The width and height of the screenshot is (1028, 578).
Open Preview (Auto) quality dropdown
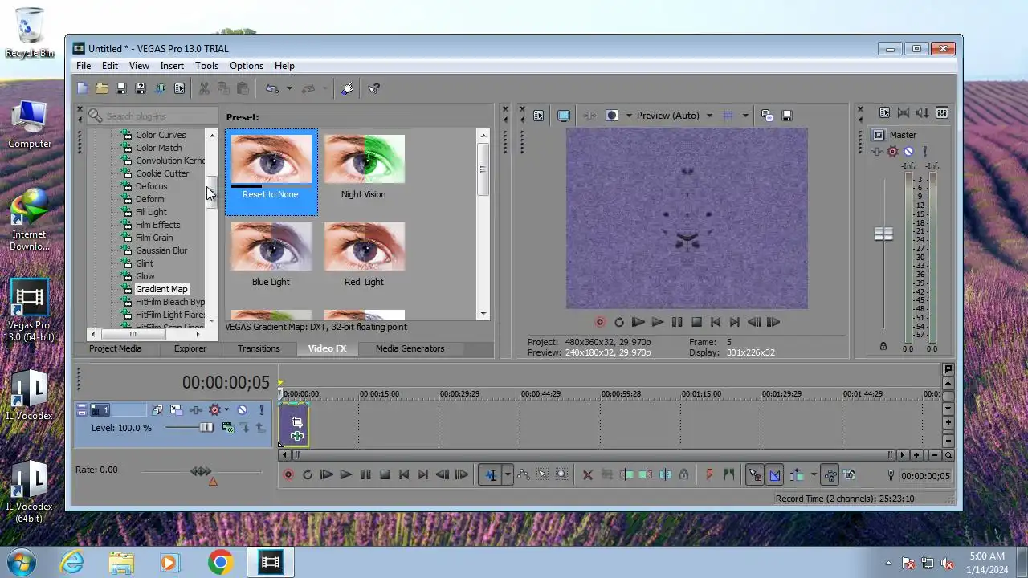point(709,116)
